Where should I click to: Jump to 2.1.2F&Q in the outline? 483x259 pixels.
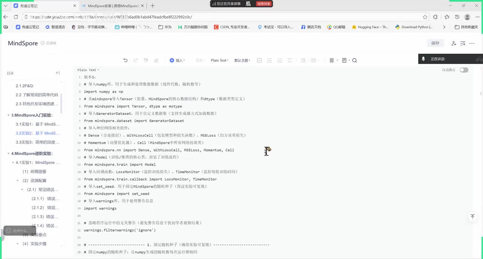25,86
